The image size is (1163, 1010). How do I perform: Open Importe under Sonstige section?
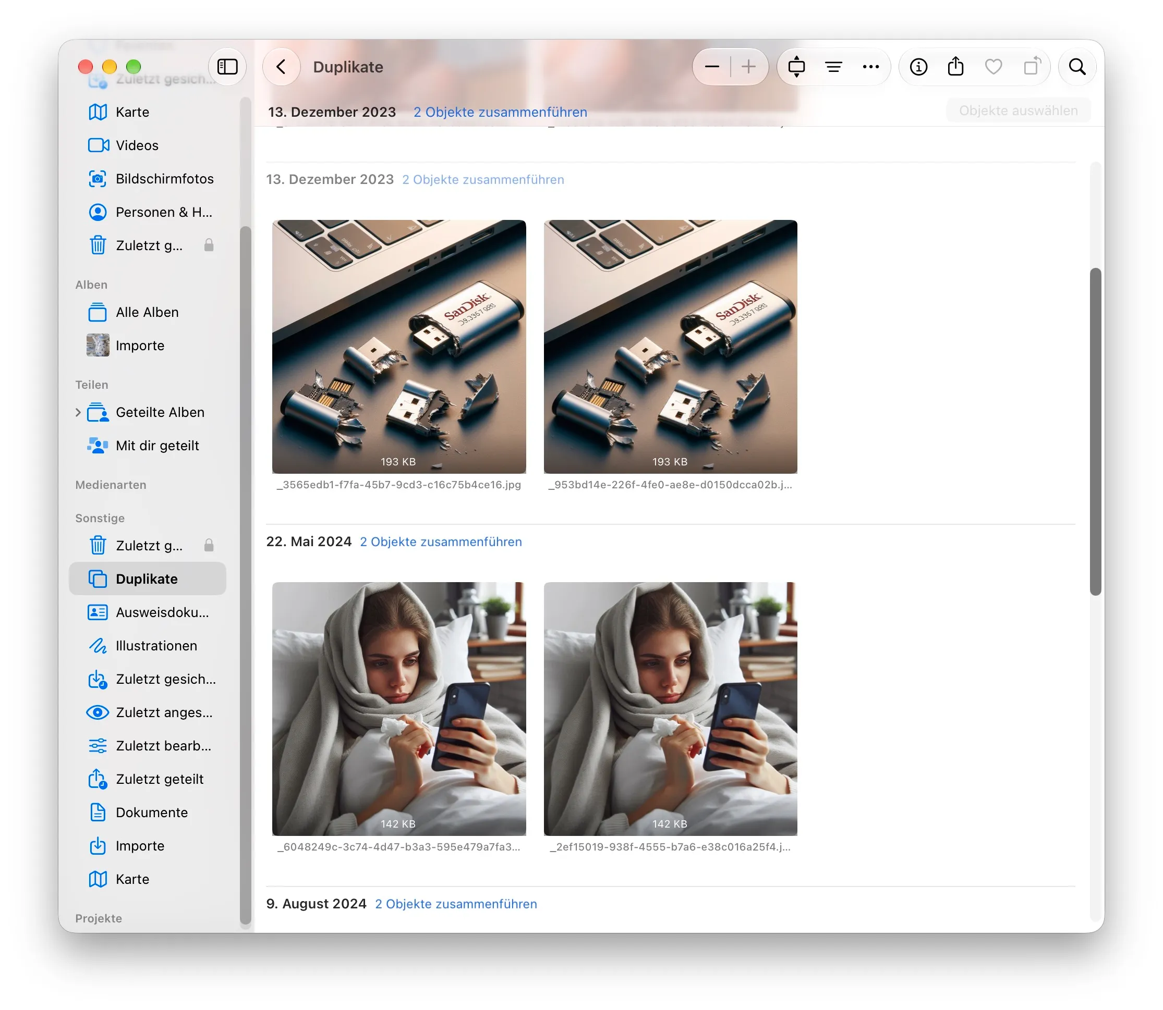click(x=148, y=846)
